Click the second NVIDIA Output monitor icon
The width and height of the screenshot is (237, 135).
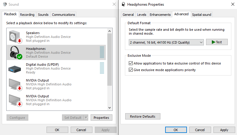click(x=16, y=100)
